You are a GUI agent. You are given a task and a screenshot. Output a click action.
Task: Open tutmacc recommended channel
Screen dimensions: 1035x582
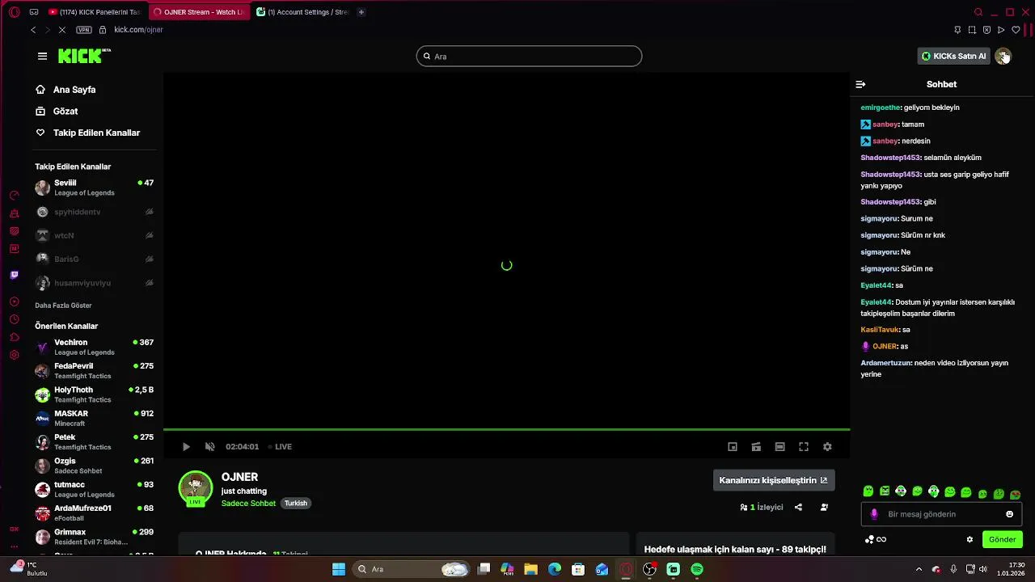tap(95, 489)
